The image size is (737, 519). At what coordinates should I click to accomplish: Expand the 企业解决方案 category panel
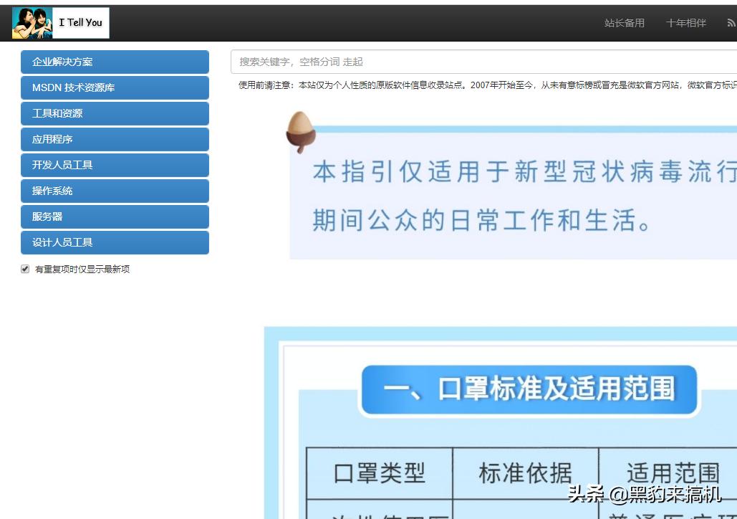point(115,62)
